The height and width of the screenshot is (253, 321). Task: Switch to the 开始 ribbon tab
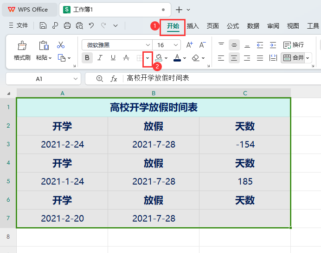click(x=173, y=26)
